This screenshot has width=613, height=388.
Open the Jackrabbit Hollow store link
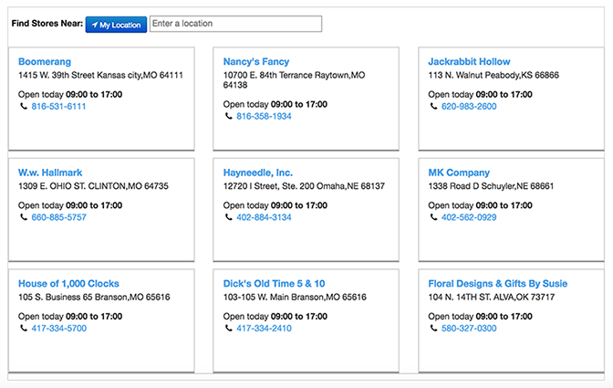click(x=469, y=61)
